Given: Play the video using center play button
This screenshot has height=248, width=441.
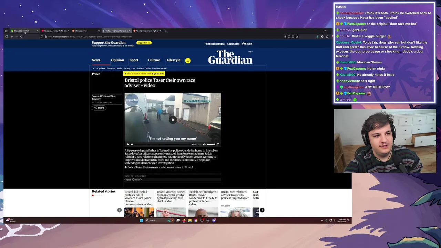Looking at the screenshot, I should tap(173, 120).
